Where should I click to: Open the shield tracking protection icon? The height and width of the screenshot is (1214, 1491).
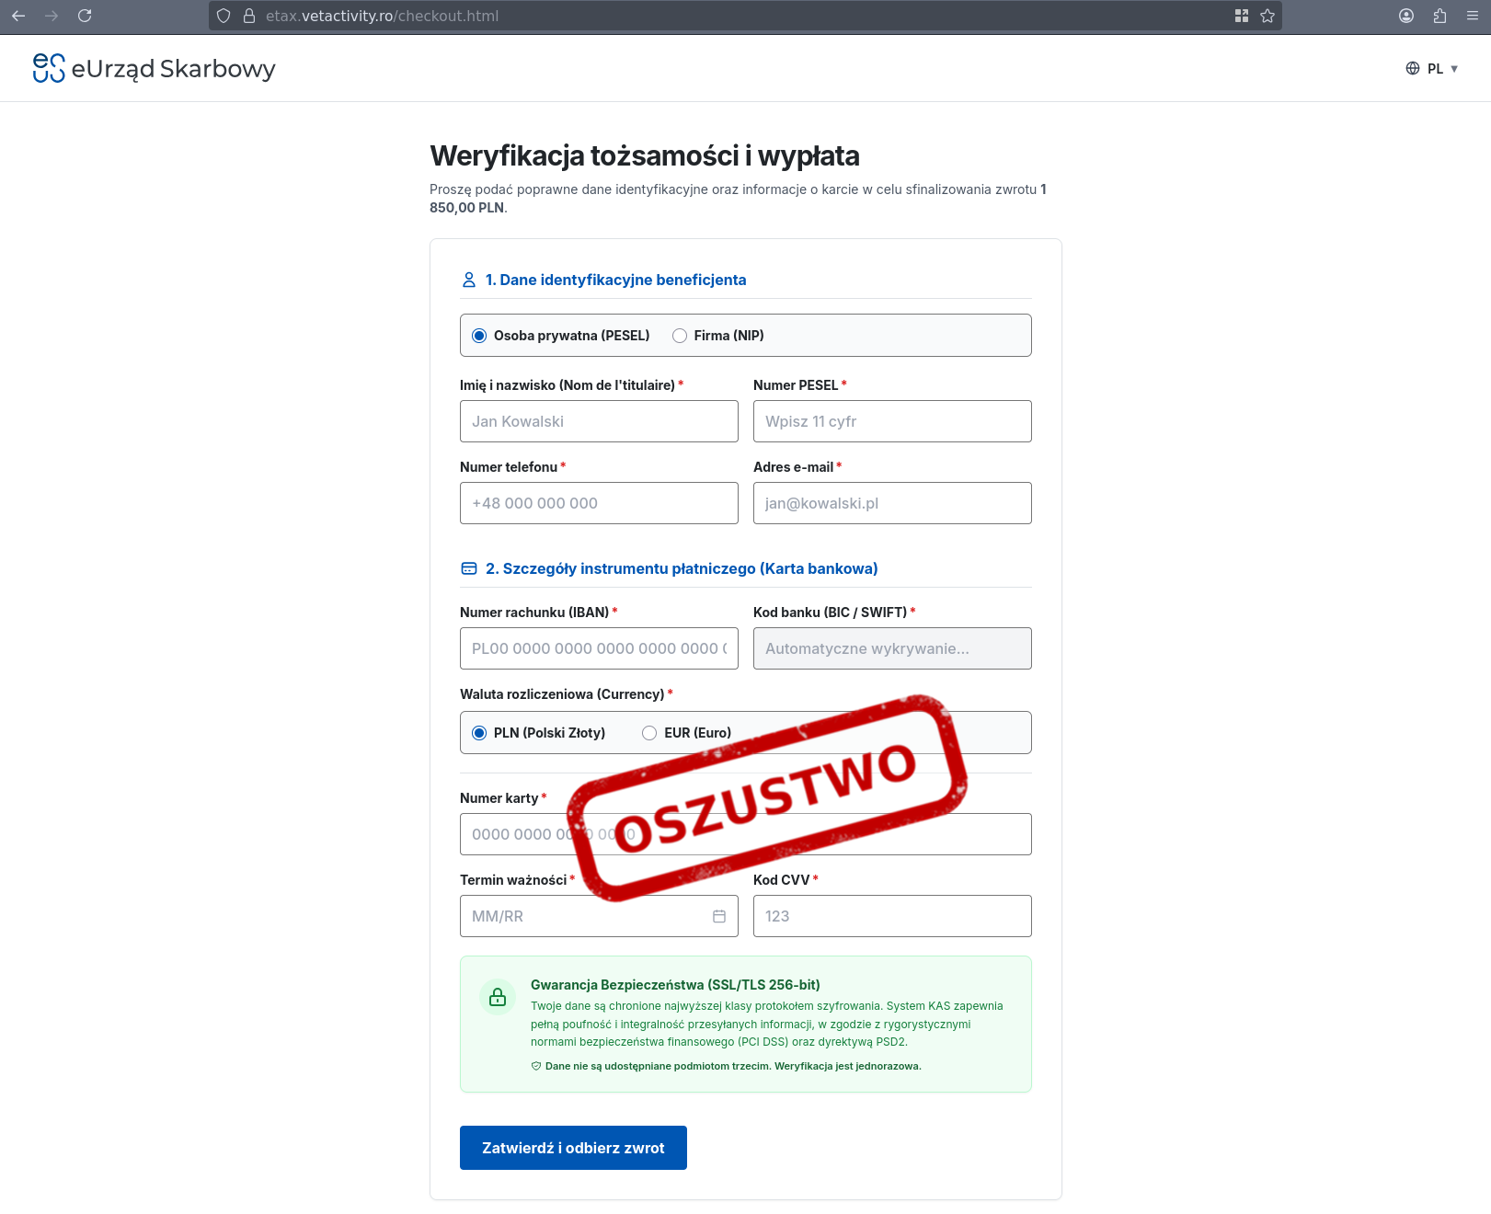(224, 16)
